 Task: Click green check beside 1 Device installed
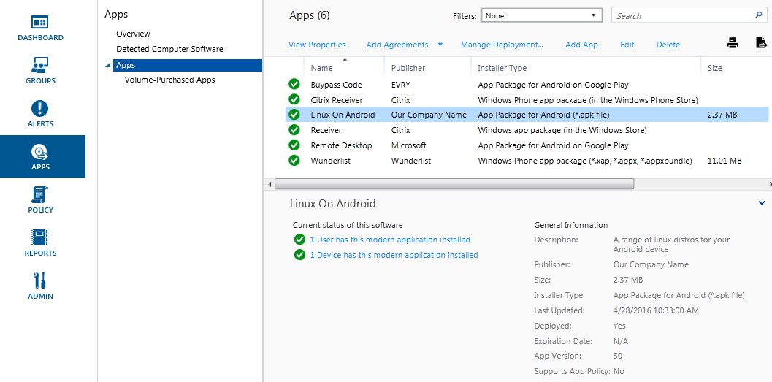click(x=299, y=255)
